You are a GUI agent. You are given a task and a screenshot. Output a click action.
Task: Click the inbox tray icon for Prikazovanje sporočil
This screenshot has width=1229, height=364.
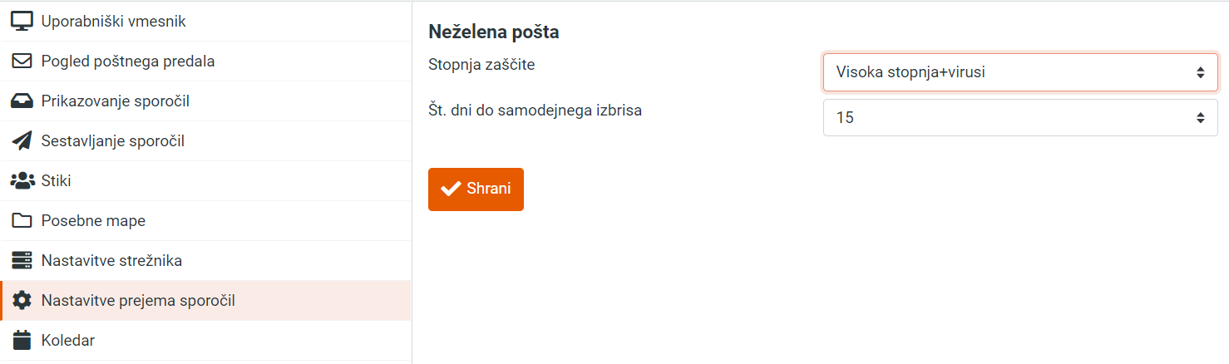coord(22,101)
